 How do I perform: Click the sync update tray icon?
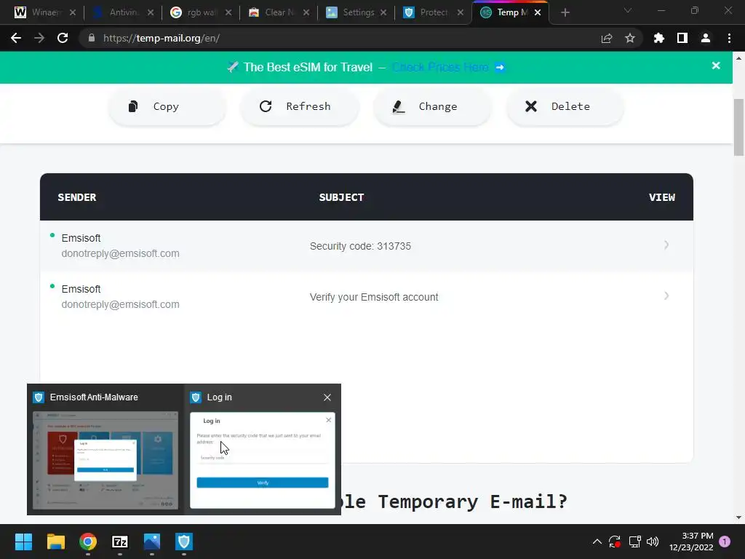(x=615, y=542)
